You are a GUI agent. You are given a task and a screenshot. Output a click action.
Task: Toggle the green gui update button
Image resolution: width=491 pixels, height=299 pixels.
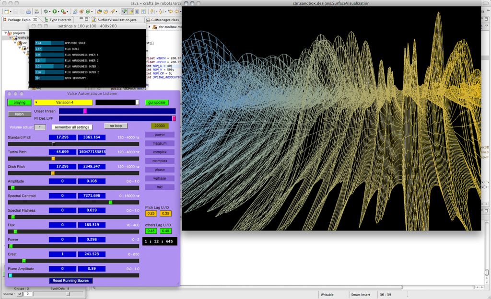157,102
